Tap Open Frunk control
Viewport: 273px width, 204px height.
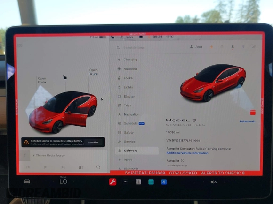point(42,80)
